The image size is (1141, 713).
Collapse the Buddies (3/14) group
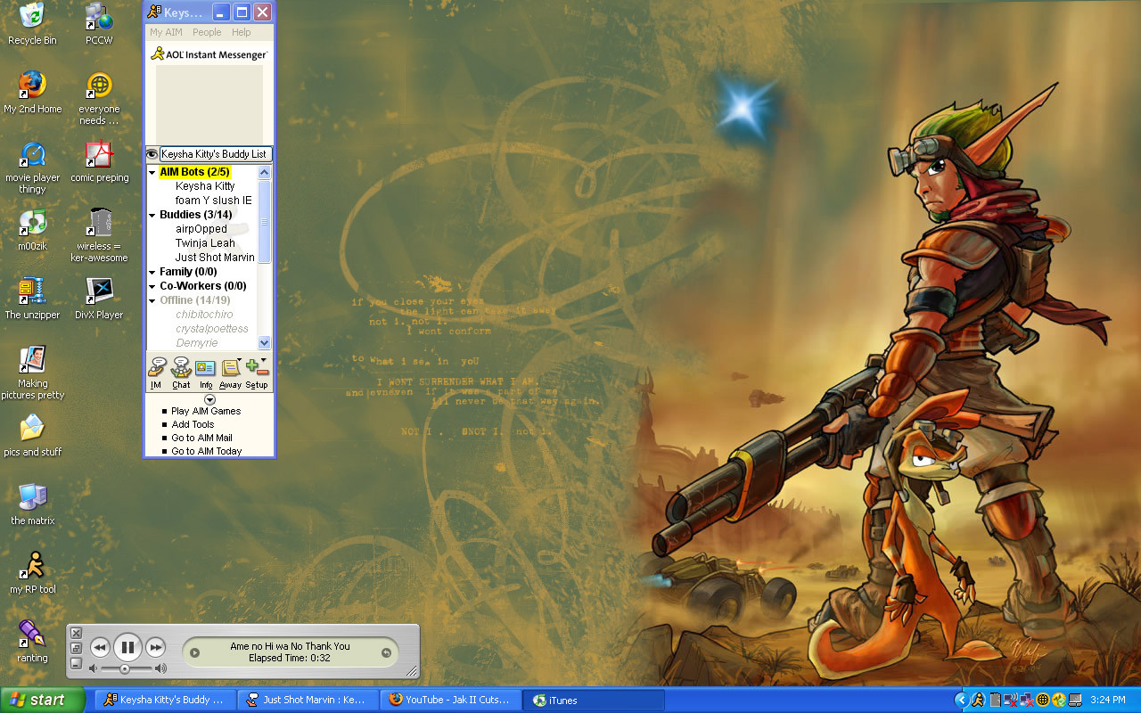pyautogui.click(x=152, y=215)
